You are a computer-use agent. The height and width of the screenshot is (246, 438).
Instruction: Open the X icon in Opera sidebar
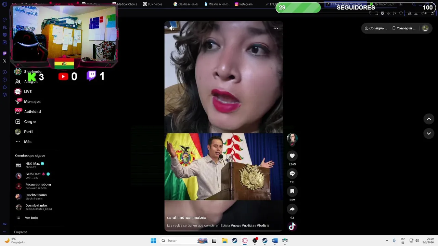[x=4, y=61]
